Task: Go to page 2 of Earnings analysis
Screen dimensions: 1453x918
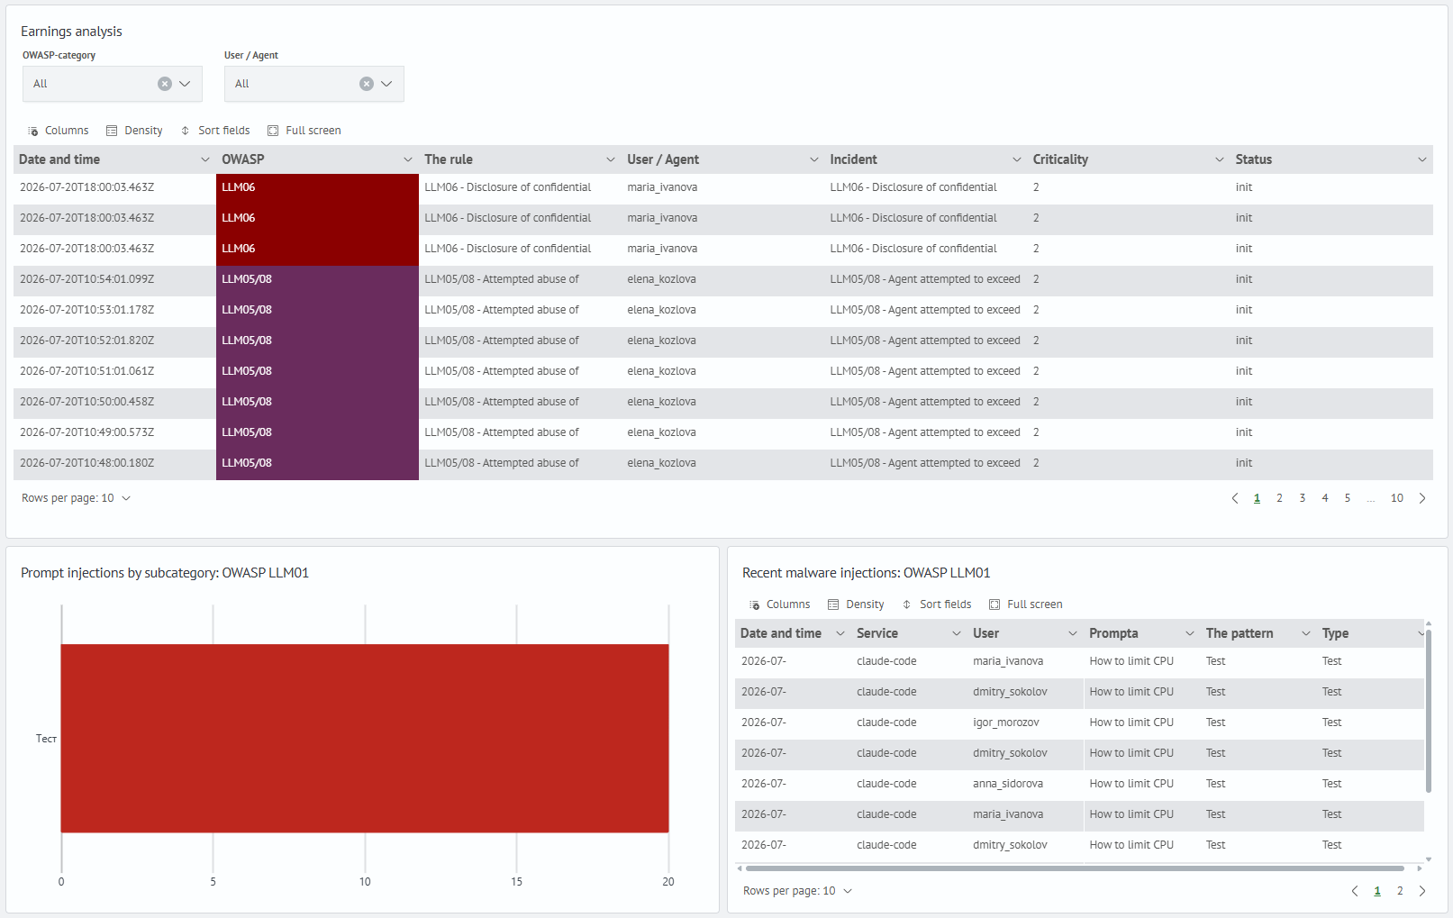Action: pos(1279,498)
